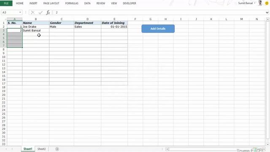270x152 pixels.
Task: Select the 'Date of Joining' header cell
Action: pos(114,23)
